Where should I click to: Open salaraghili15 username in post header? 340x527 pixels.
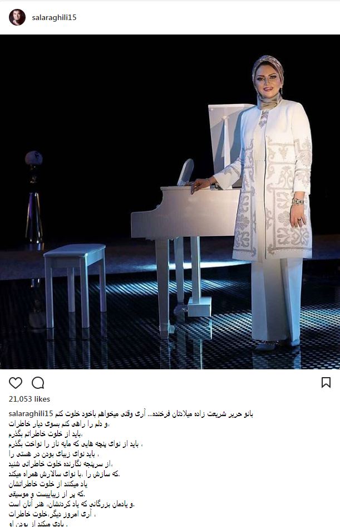click(x=54, y=17)
